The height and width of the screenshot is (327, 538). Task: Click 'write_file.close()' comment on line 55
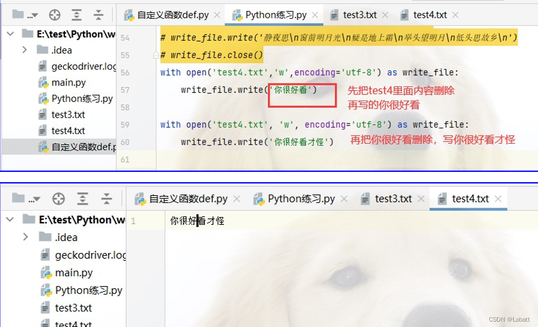[x=216, y=55]
